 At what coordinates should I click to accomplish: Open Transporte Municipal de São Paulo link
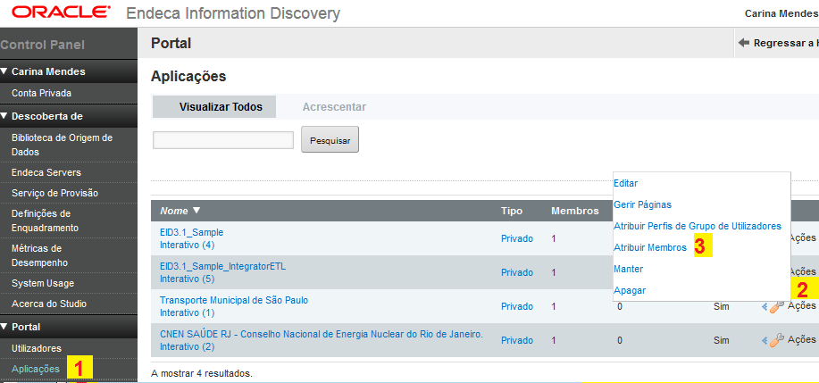click(x=233, y=300)
